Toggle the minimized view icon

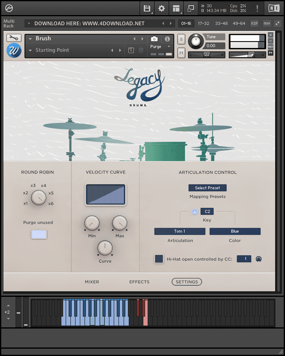point(191,9)
